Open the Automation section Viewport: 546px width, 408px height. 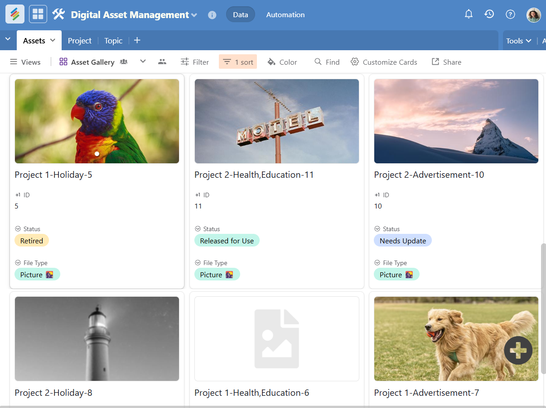point(285,15)
